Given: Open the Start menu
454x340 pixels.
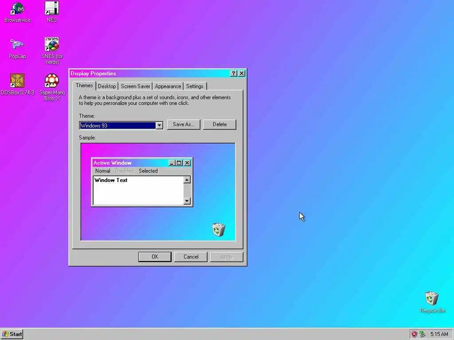Looking at the screenshot, I should click(x=12, y=334).
